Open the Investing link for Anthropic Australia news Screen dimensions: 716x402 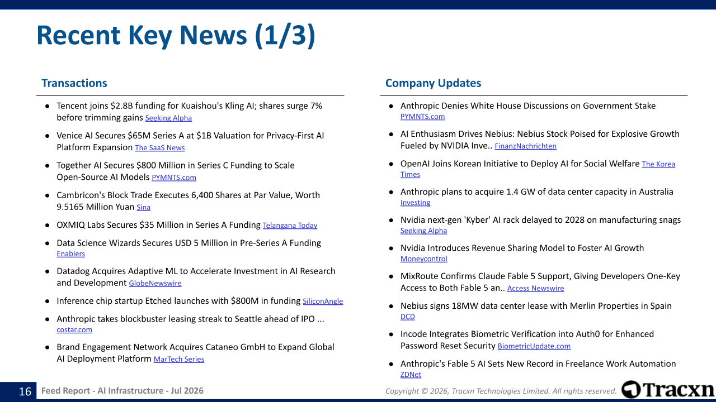(x=415, y=203)
